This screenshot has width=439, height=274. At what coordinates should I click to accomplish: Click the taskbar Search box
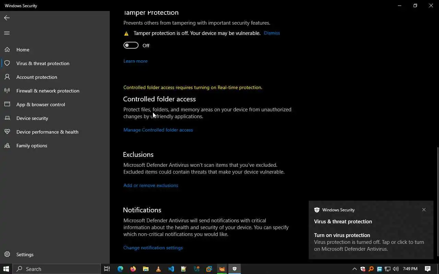point(57,269)
